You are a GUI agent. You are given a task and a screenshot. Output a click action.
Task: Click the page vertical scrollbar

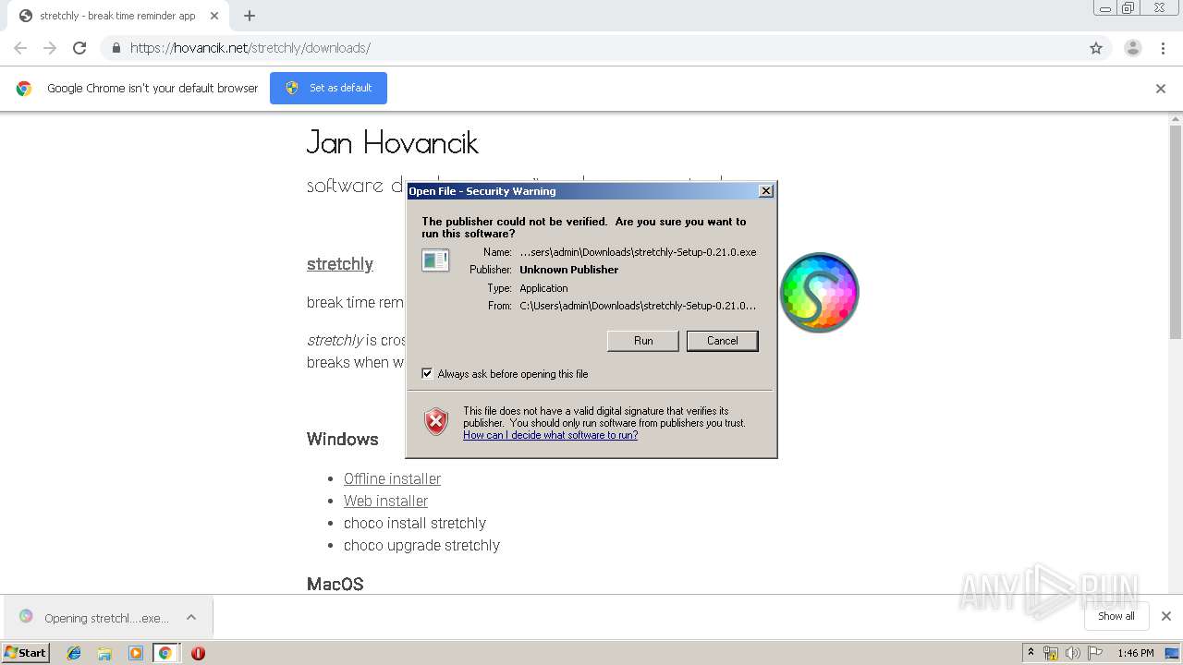(x=1176, y=231)
